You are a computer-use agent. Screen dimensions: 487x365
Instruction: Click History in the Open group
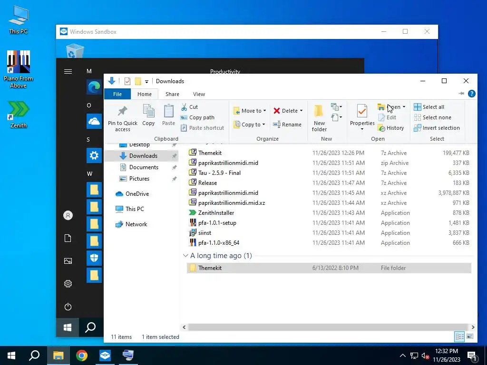coord(391,128)
